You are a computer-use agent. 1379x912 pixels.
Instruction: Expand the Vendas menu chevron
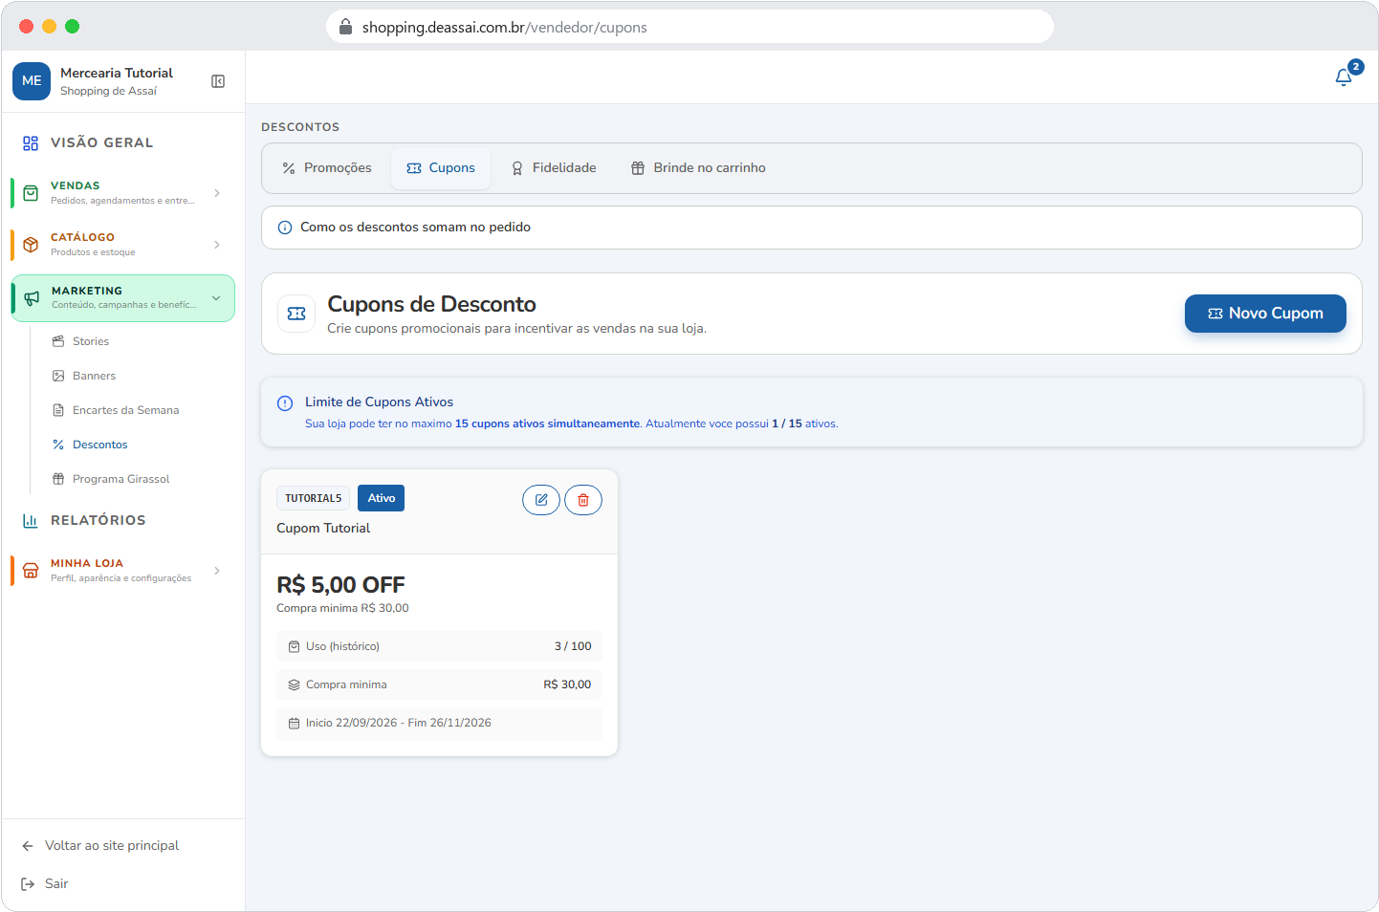(x=217, y=193)
